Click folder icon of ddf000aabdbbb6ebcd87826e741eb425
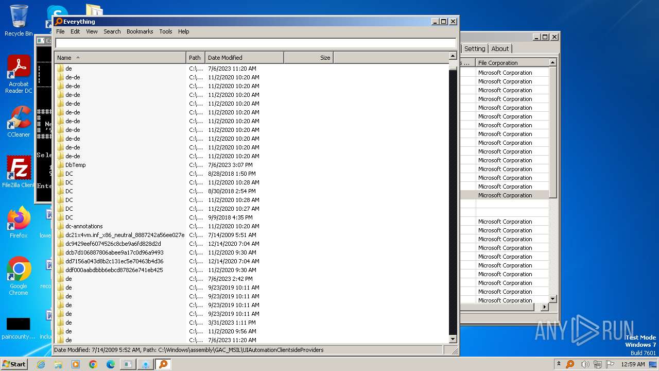The image size is (659, 371). coord(60,270)
